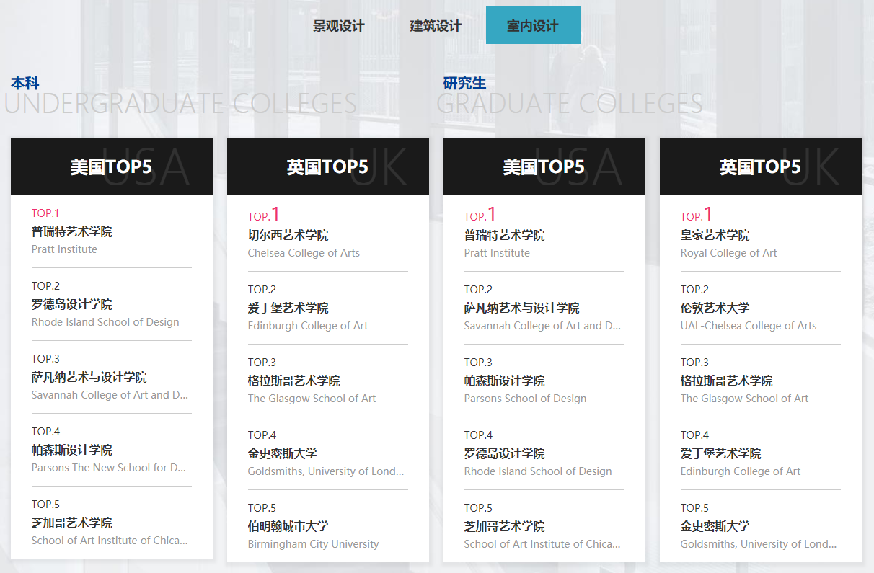The height and width of the screenshot is (573, 874).
Task: Open the 建筑设计 tab
Action: pos(436,26)
